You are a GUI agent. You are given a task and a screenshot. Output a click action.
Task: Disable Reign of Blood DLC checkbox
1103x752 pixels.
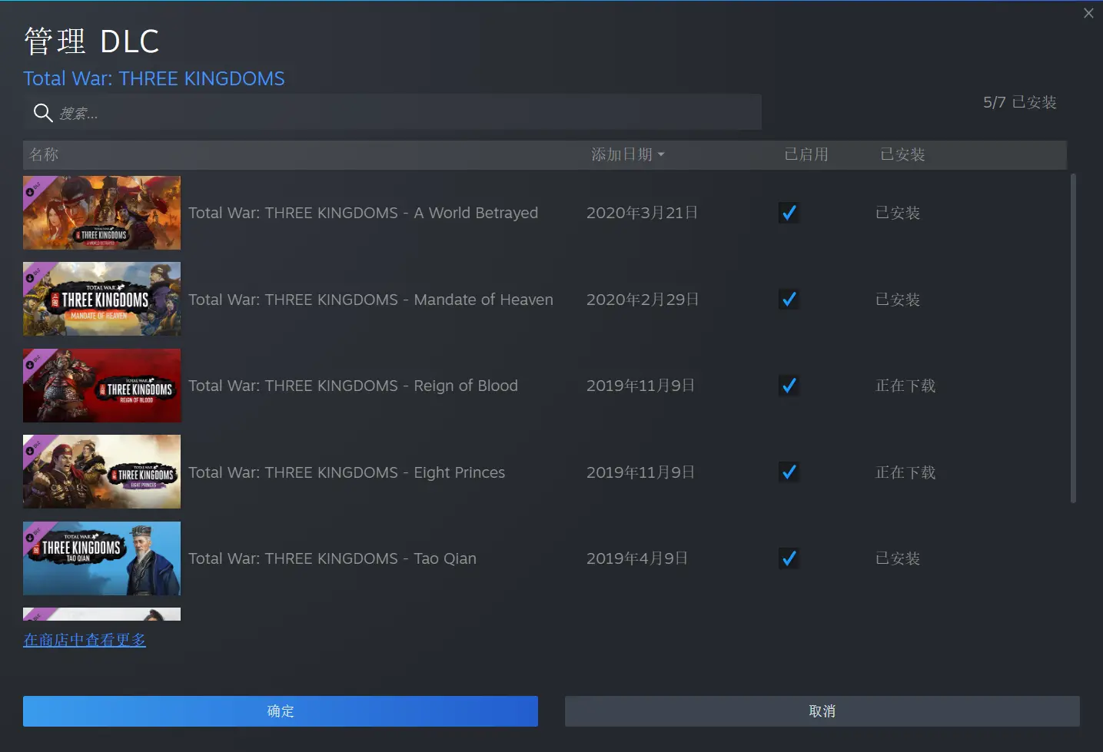tap(789, 386)
